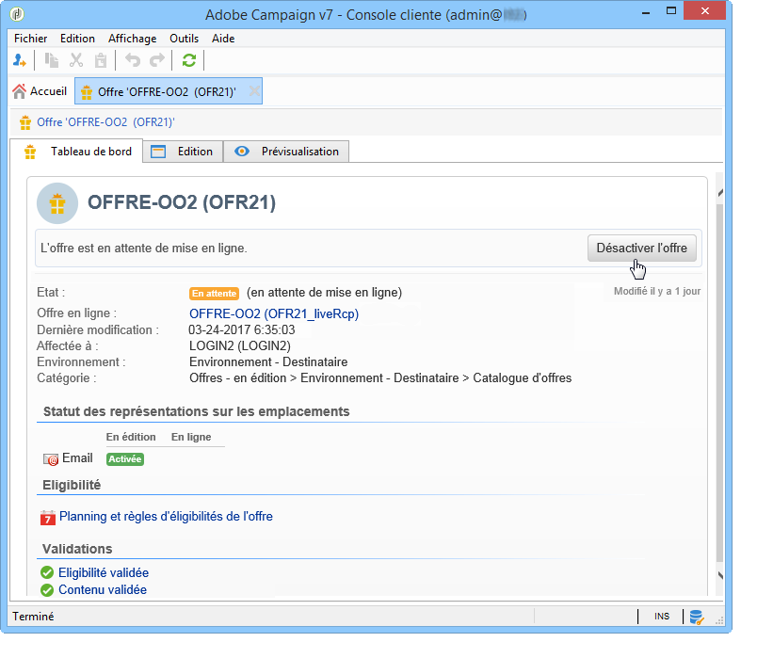Click the scrollbar down arrow
This screenshot has width=757, height=658.
pos(719,575)
